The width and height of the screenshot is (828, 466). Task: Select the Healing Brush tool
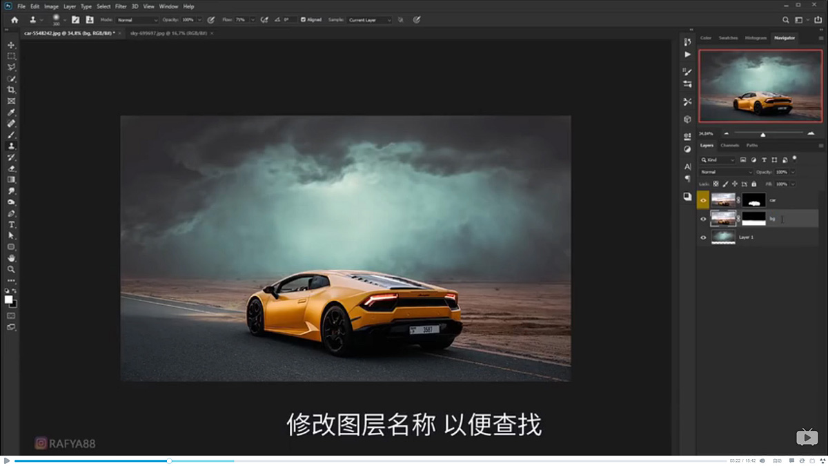(x=10, y=124)
